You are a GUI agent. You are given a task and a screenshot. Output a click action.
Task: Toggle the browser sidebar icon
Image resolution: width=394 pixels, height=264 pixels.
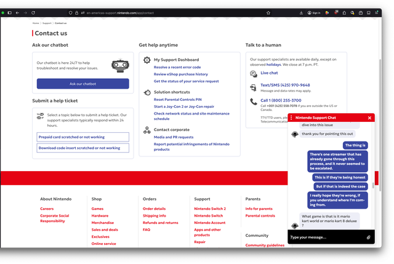pyautogui.click(x=10, y=13)
